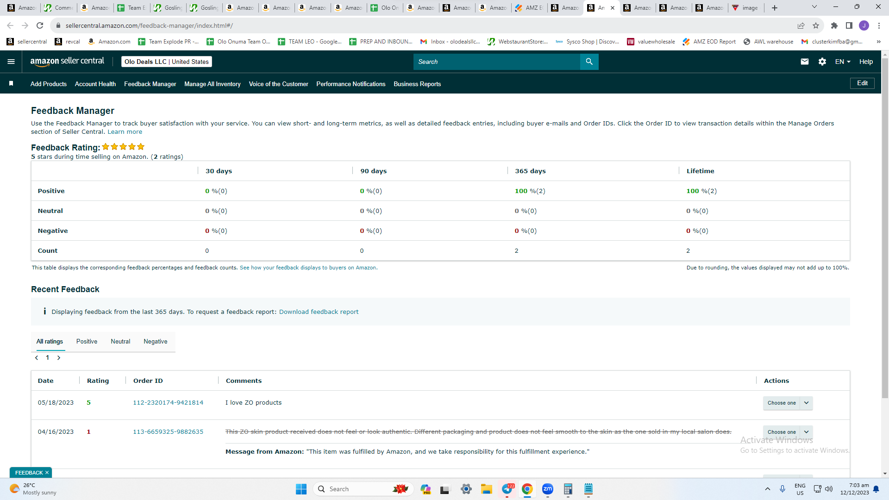Reload the page with the refresh icon
The width and height of the screenshot is (889, 500).
pos(40,25)
